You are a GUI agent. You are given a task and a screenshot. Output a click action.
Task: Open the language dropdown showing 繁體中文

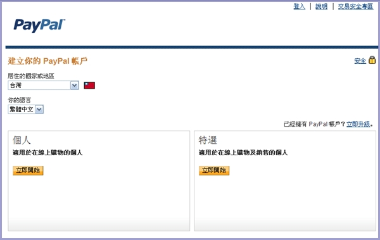coord(26,110)
